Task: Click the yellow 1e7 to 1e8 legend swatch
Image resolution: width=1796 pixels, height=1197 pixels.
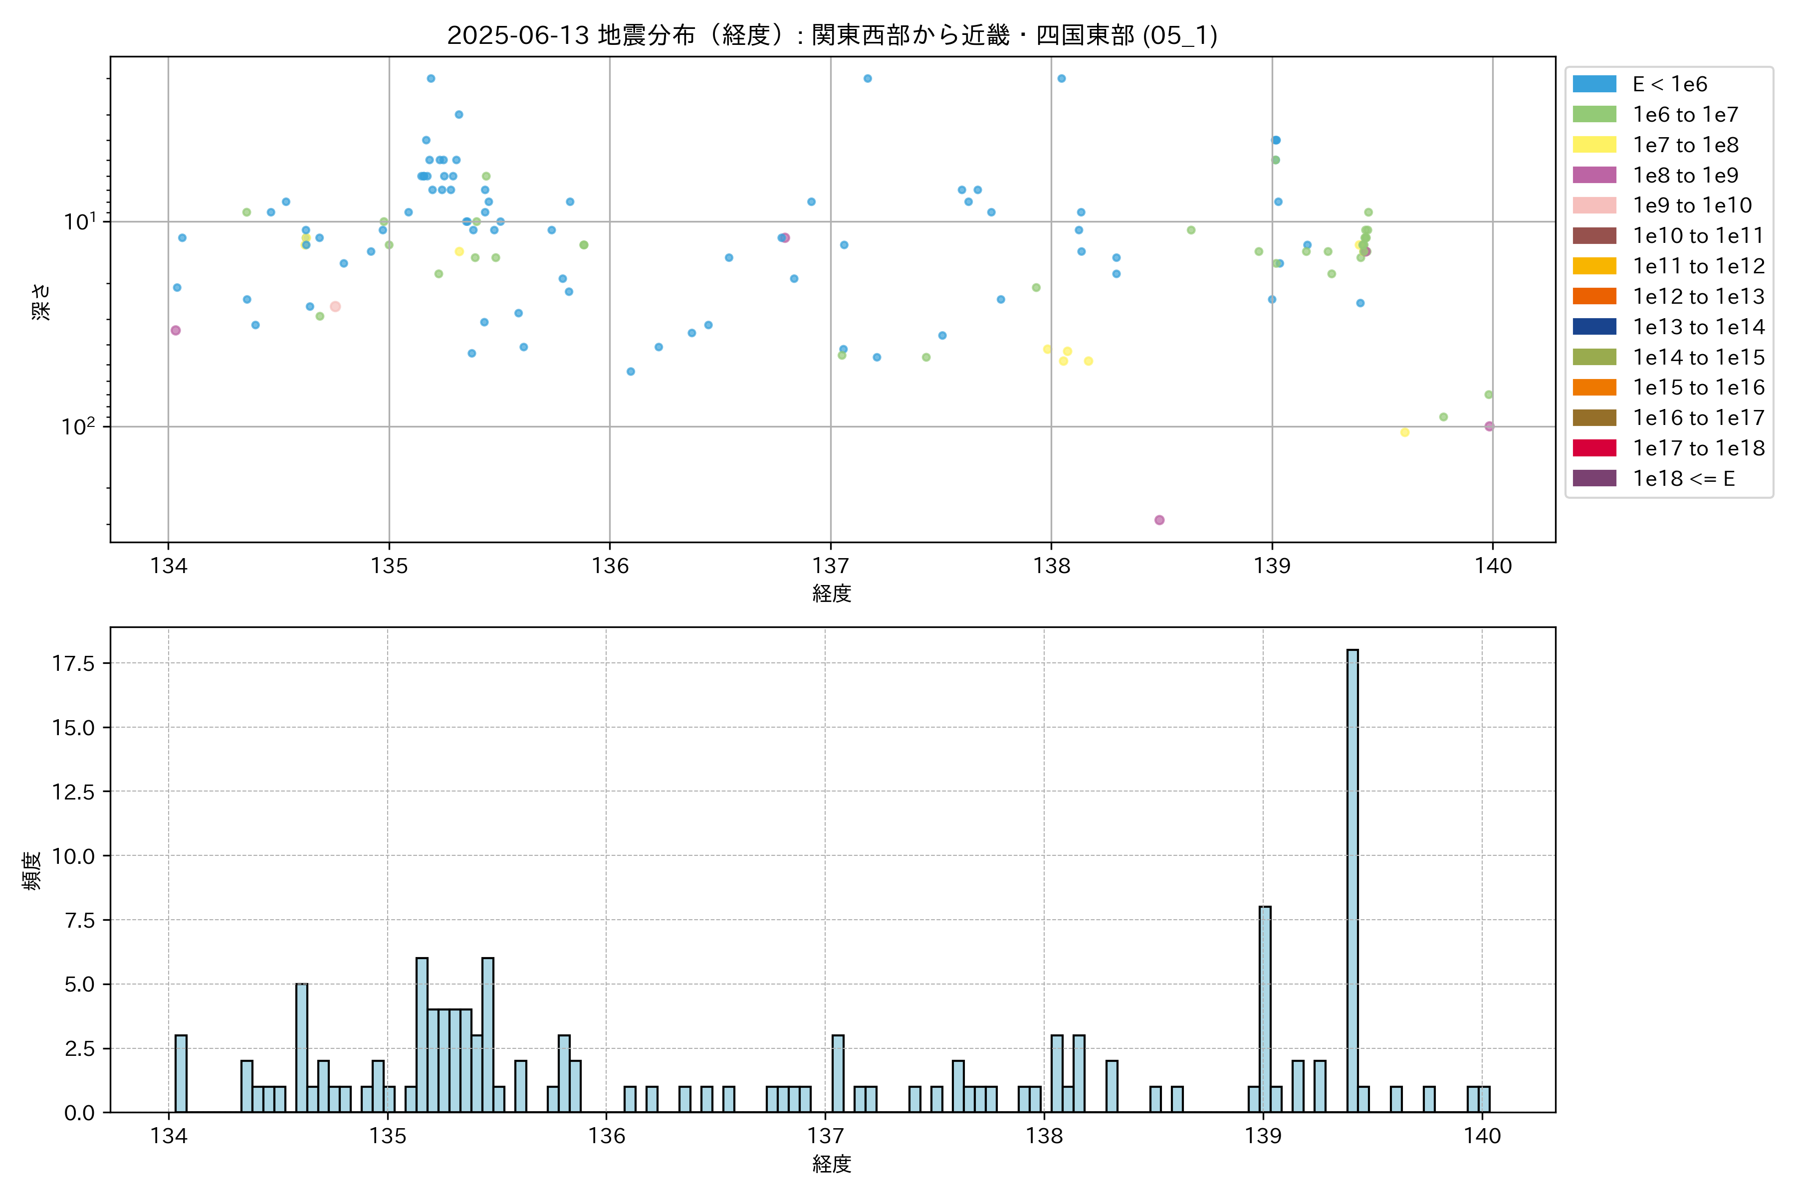Action: [x=1593, y=145]
